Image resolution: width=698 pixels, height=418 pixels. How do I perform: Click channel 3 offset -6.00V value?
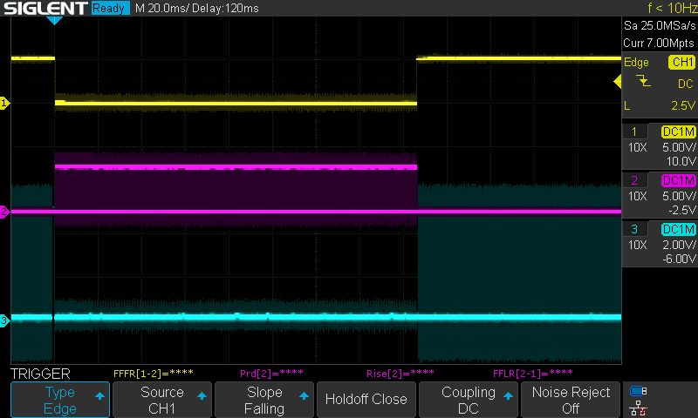(679, 259)
